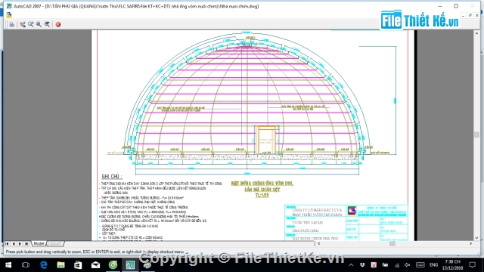Open the green Coc Coc browser taskbar icon
This screenshot has width=484, height=272.
113,265
